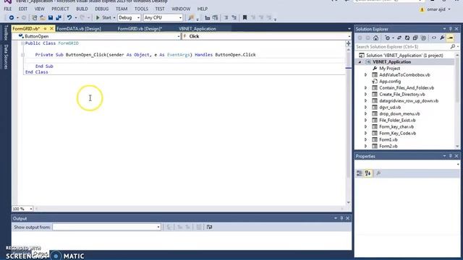Click the code editor horizontal scrollbar

(x=189, y=209)
